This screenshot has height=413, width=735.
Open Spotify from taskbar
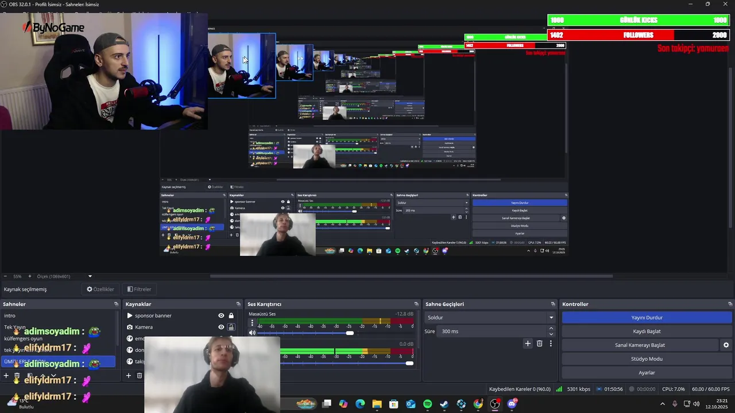pos(427,404)
